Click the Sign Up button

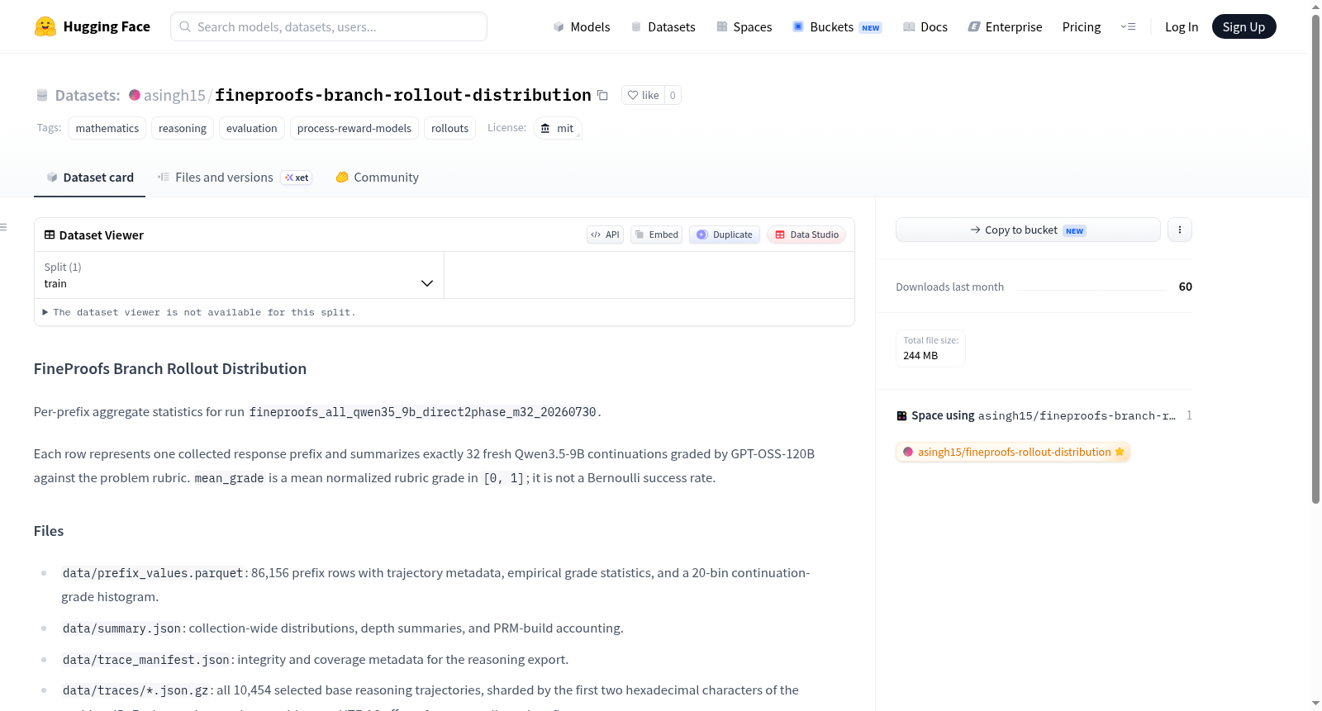pyautogui.click(x=1244, y=26)
